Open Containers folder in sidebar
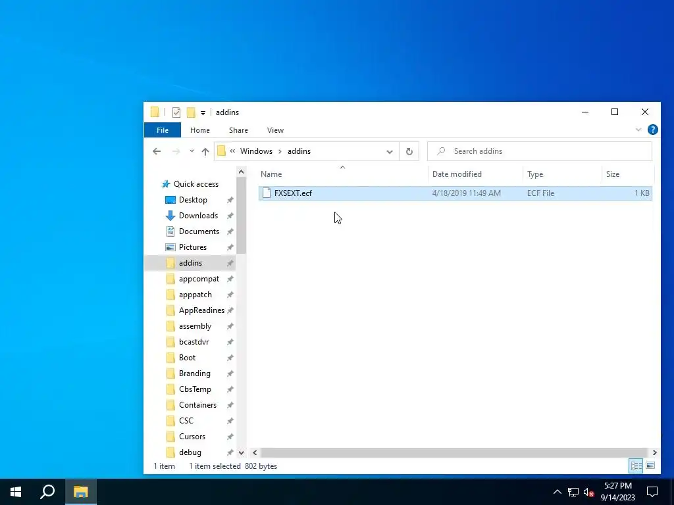This screenshot has height=505, width=674. tap(197, 405)
